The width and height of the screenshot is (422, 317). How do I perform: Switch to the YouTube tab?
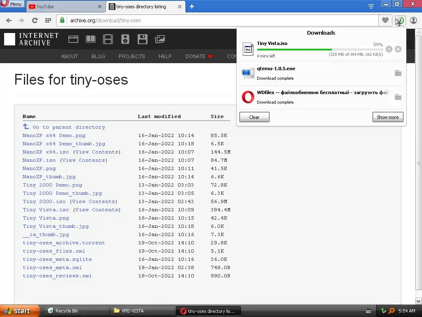[65, 7]
